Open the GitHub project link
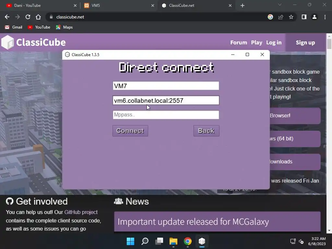Screen dimensions: 332x249 click(81, 212)
